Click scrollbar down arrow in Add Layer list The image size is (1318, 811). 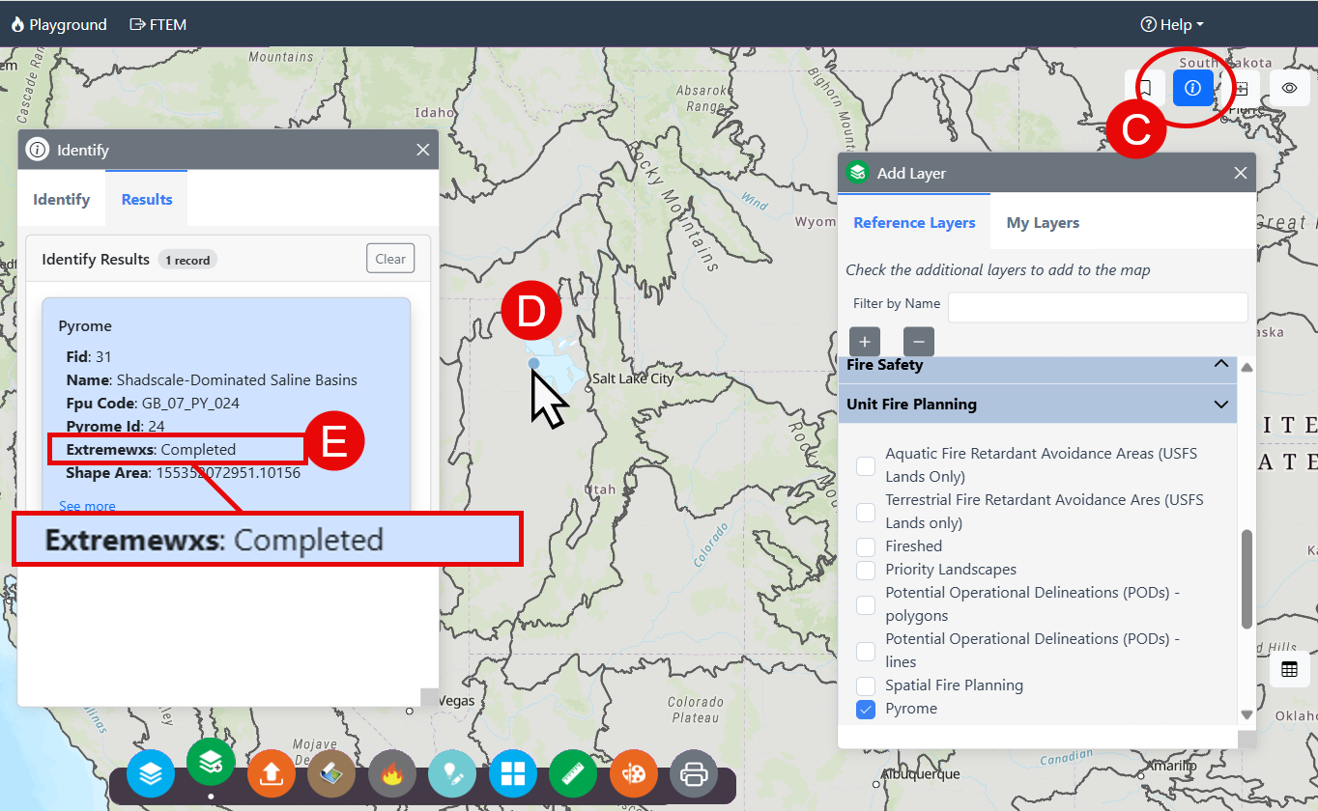click(1246, 714)
